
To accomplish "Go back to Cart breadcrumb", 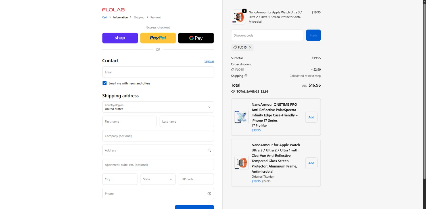I will click(105, 17).
